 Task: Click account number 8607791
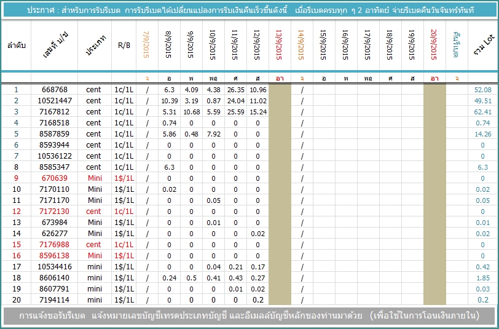55,289
